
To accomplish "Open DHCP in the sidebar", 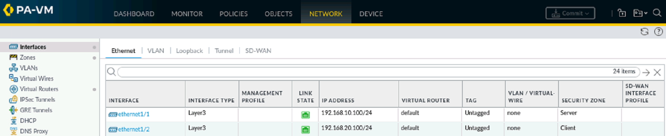I will [x=28, y=121].
